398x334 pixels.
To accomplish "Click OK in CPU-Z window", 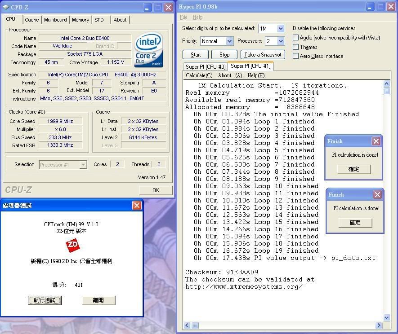I will tap(156, 190).
